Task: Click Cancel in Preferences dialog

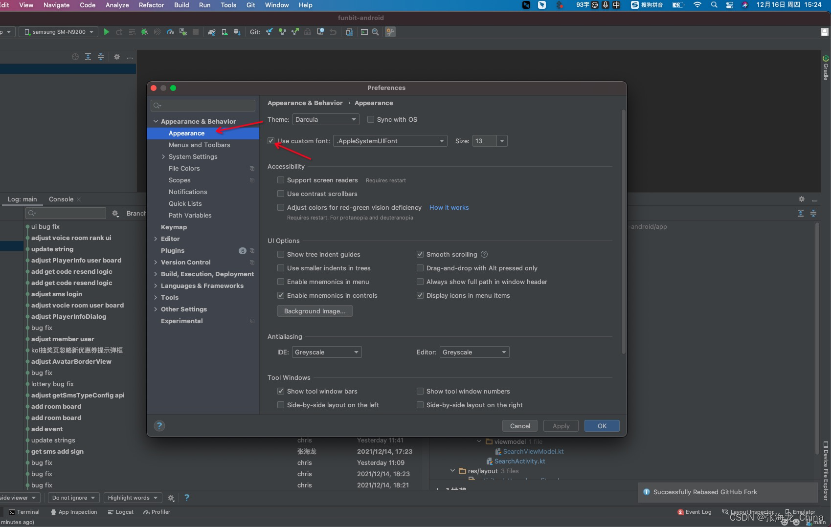Action: 519,426
